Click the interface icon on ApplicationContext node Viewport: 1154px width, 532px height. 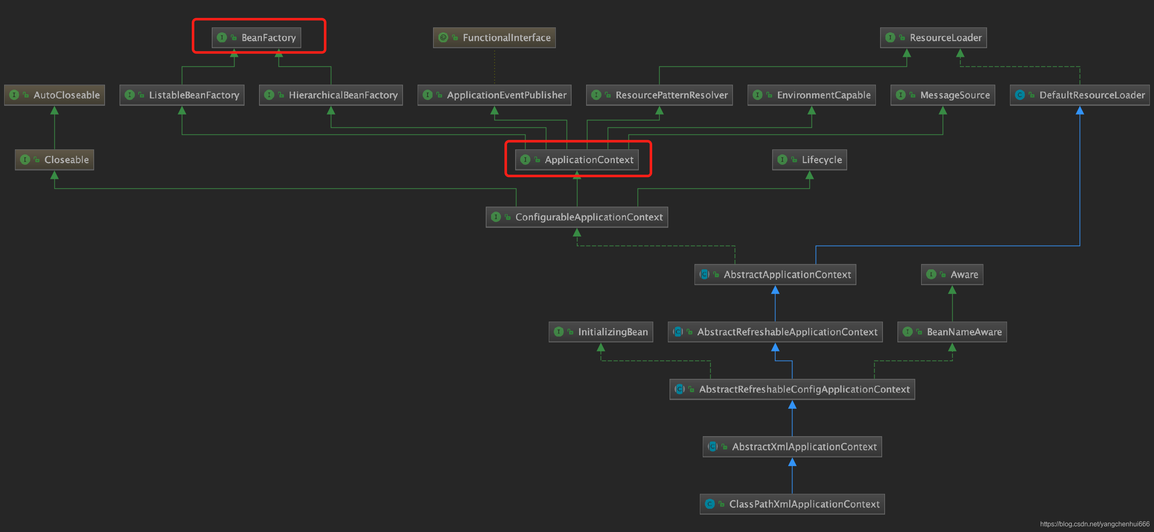tap(525, 160)
